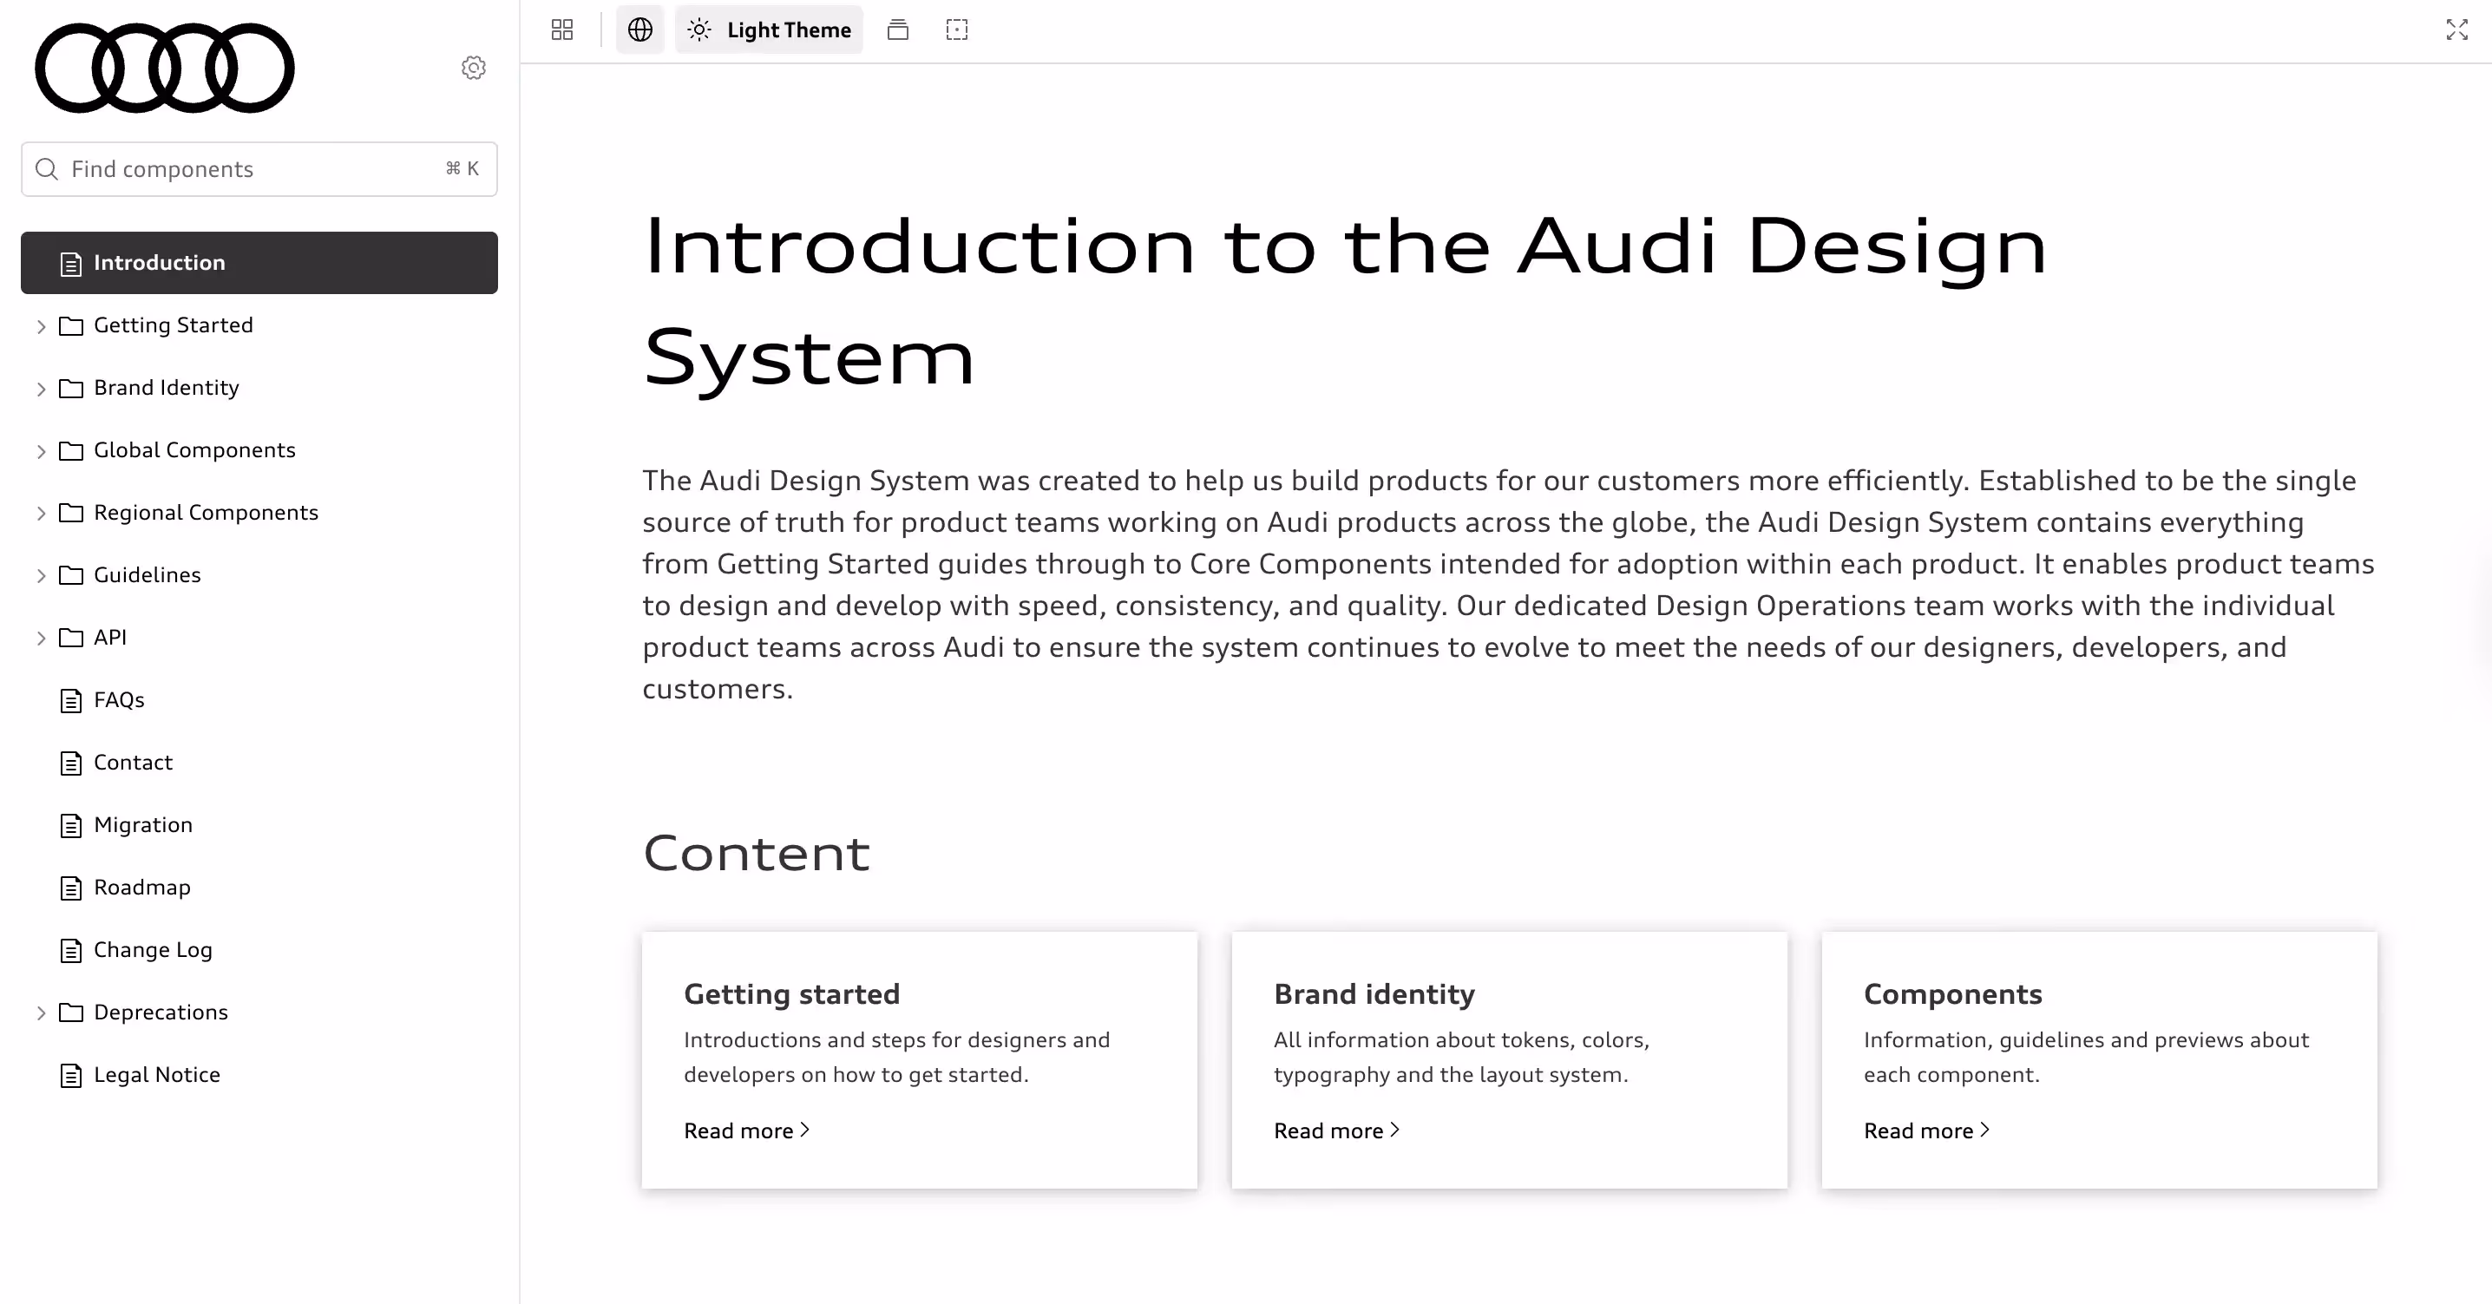Open the Getting Started sidebar label

pyautogui.click(x=174, y=325)
